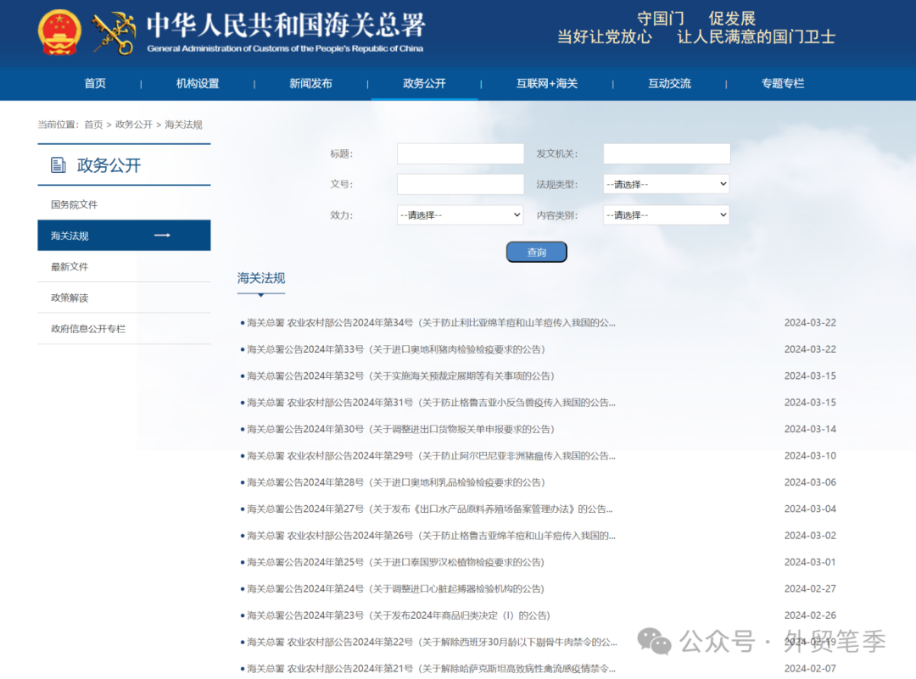Open announcement 2024年第31号 about Georgia

pyautogui.click(x=431, y=403)
